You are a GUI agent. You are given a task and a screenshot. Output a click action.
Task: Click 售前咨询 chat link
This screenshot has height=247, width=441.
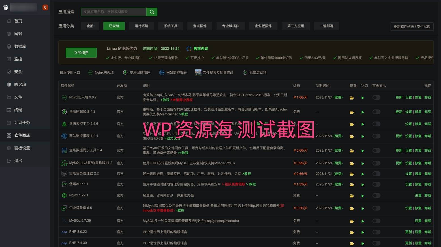[x=197, y=49]
